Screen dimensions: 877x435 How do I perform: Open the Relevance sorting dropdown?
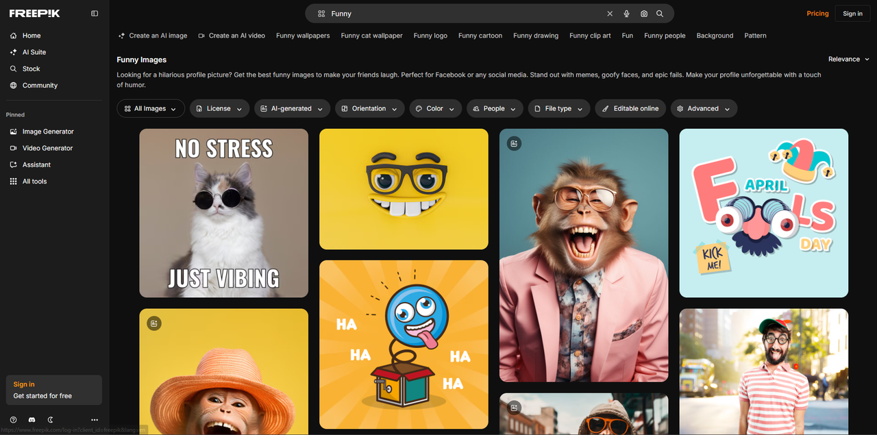848,59
